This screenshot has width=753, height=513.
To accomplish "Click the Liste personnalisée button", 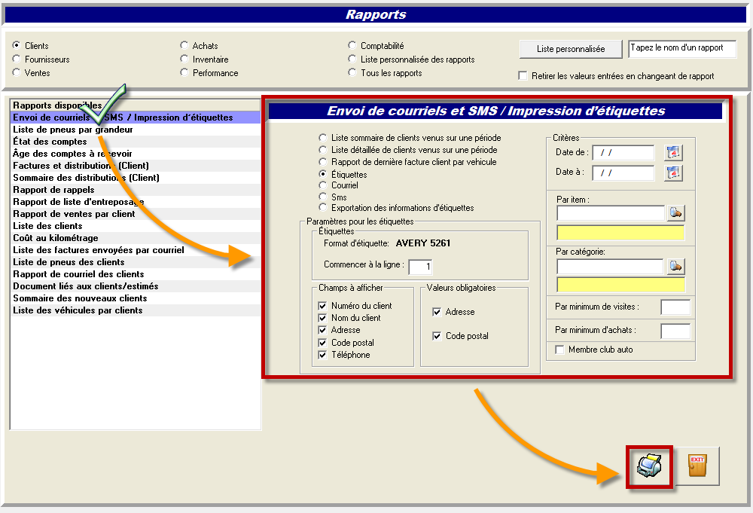I will pyautogui.click(x=571, y=48).
